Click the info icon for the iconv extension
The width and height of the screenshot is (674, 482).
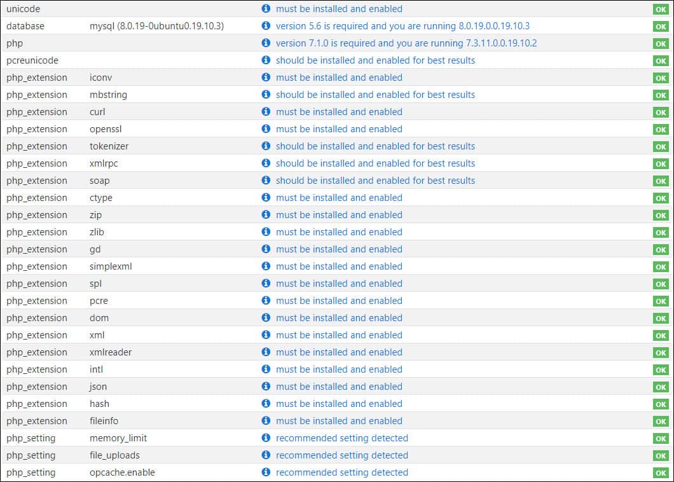pos(266,78)
